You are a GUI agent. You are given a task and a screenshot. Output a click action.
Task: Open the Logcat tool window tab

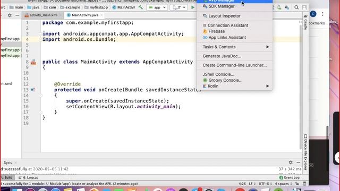click(x=28, y=178)
